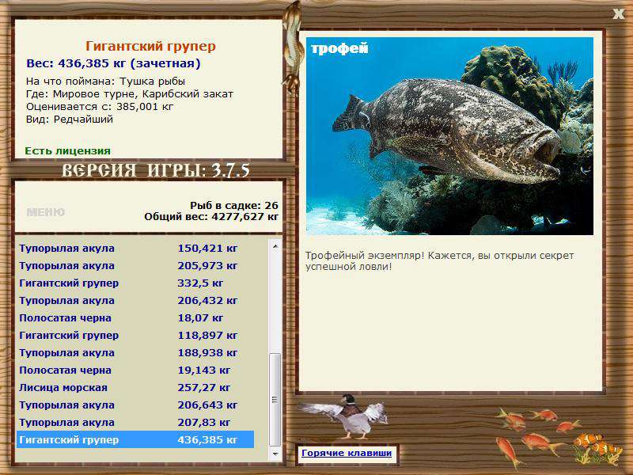Click the Вид: Редчайший line

click(x=70, y=120)
